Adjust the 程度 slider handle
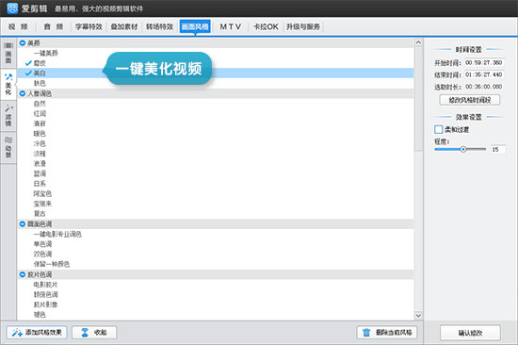This screenshot has height=345, width=518. tap(463, 149)
